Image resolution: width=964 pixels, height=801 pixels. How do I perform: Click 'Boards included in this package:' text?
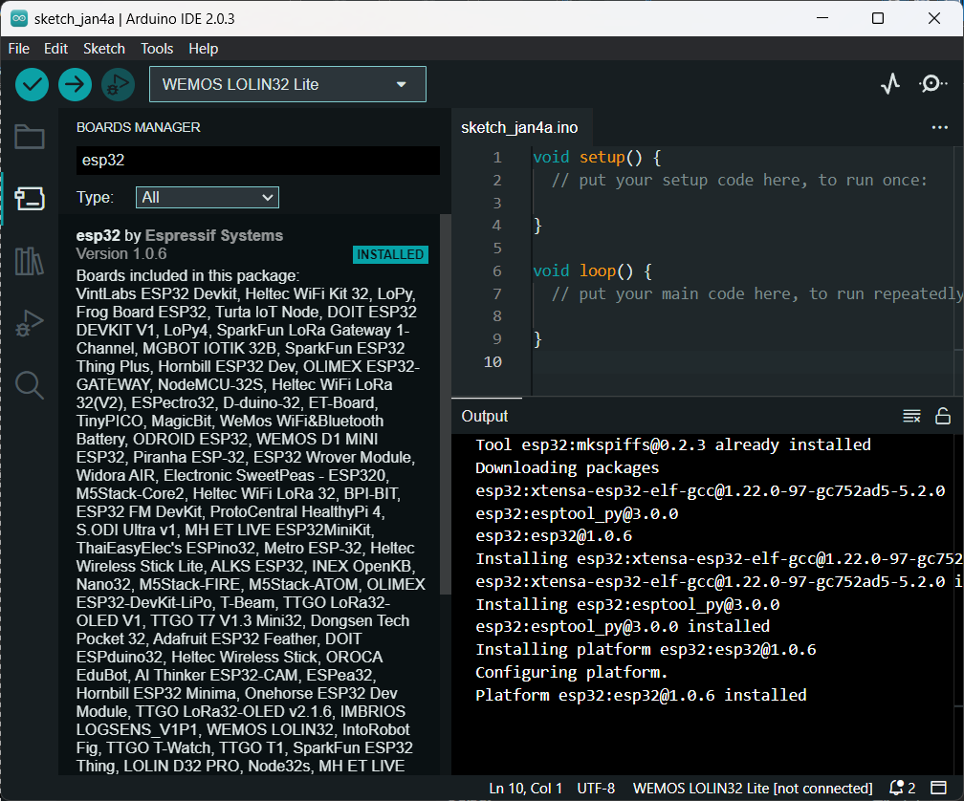(187, 275)
